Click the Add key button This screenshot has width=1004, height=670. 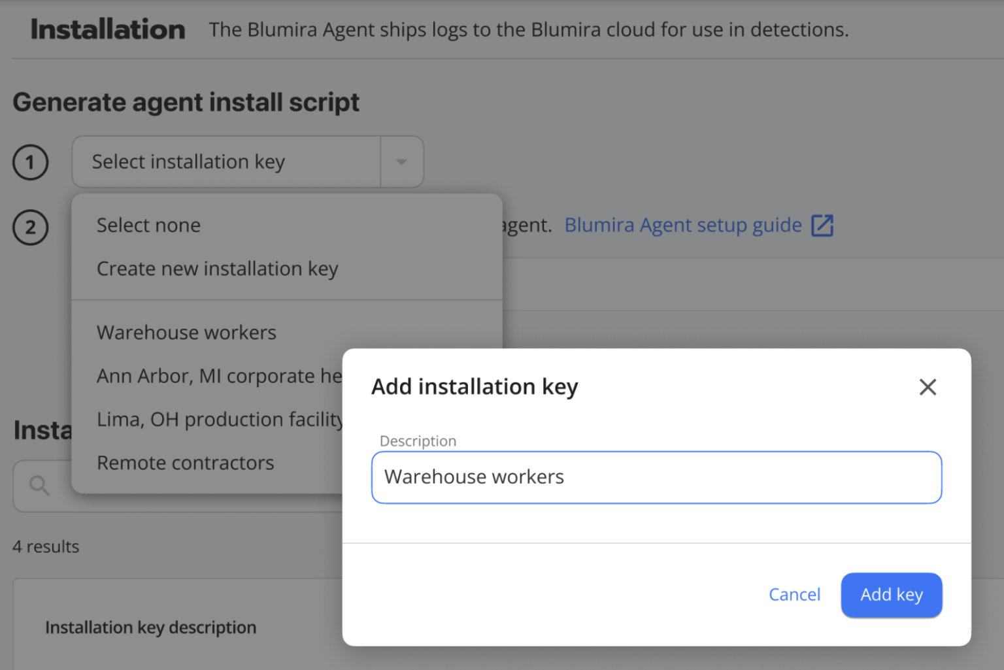tap(891, 595)
